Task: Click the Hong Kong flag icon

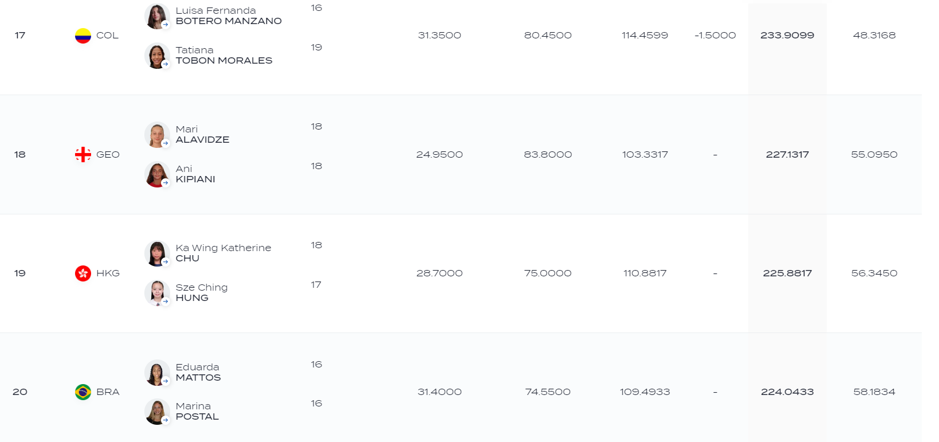Action: (83, 273)
